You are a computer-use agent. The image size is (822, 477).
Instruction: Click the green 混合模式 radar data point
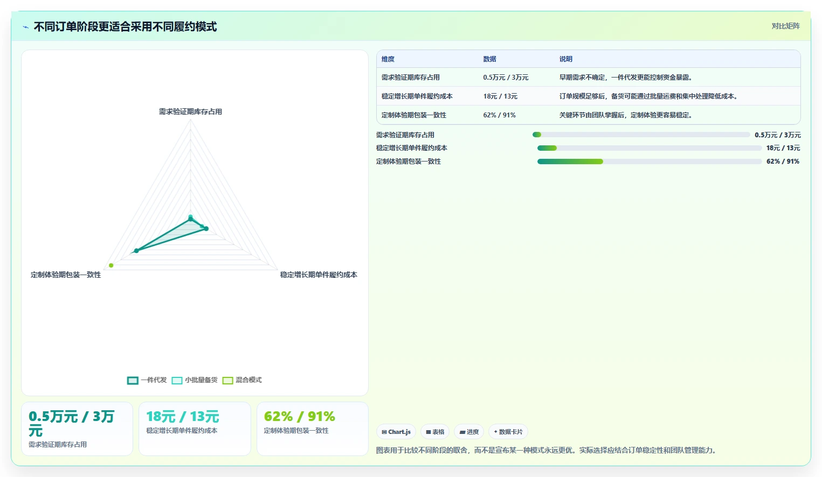point(111,265)
